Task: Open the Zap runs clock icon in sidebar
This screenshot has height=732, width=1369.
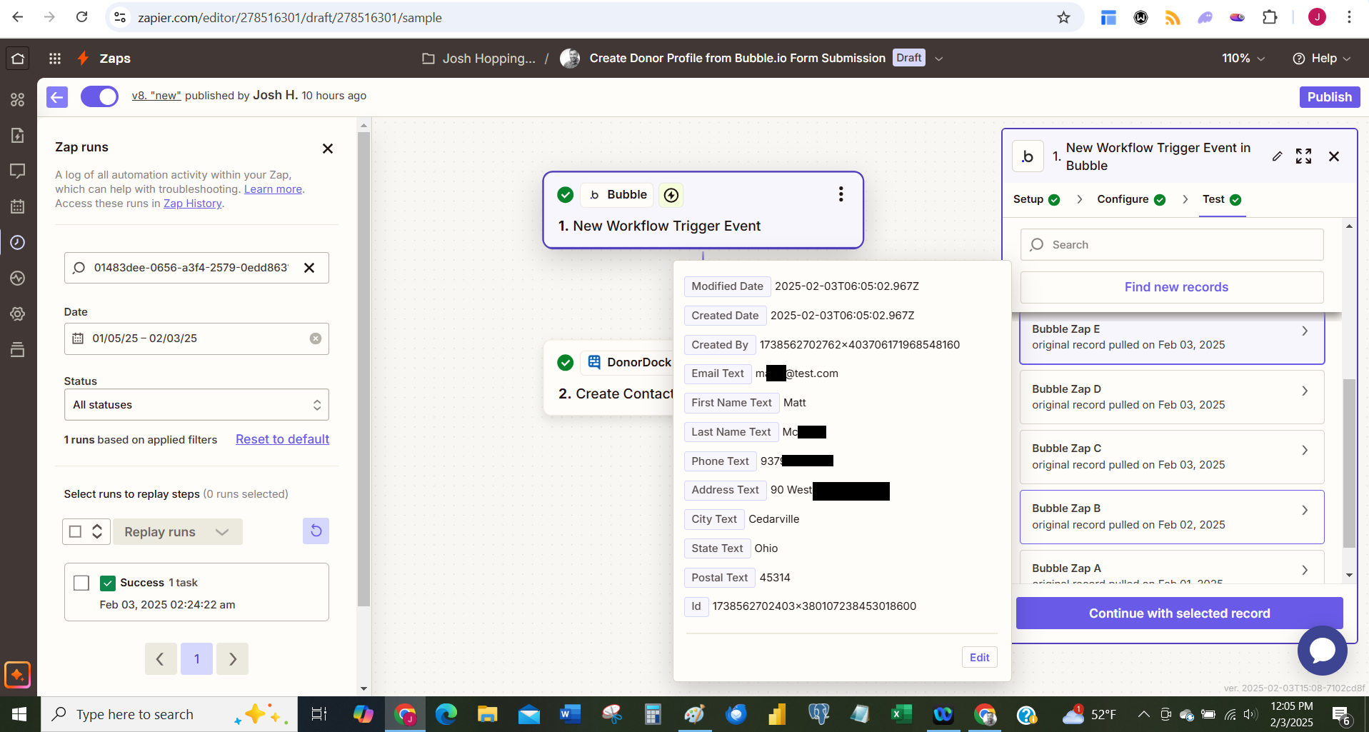Action: click(x=18, y=243)
